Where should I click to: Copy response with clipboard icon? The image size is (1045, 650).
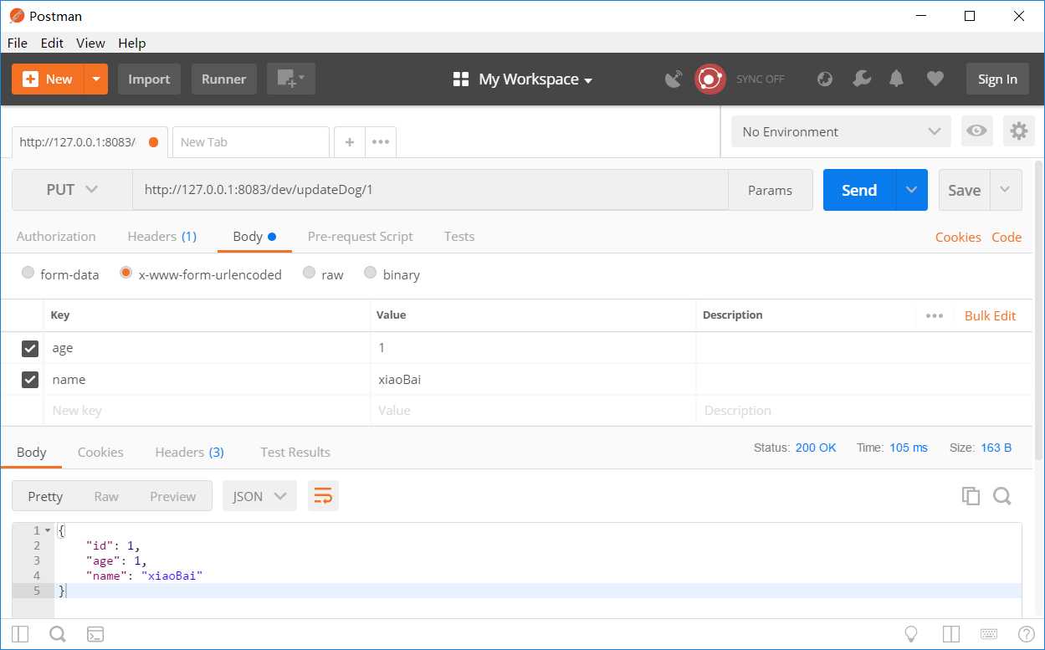pyautogui.click(x=971, y=496)
